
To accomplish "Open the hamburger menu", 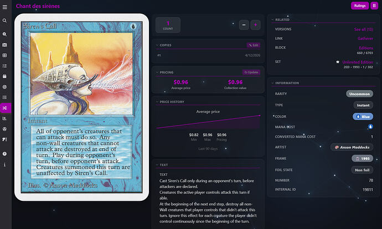I will 4,7.
